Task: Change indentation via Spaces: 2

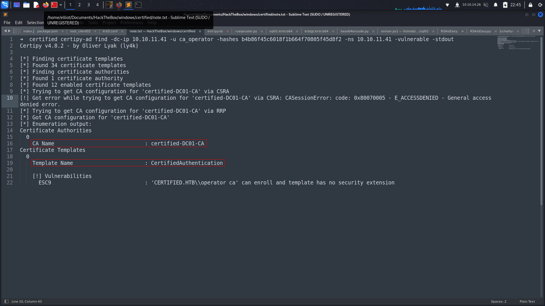Action: 498,301
